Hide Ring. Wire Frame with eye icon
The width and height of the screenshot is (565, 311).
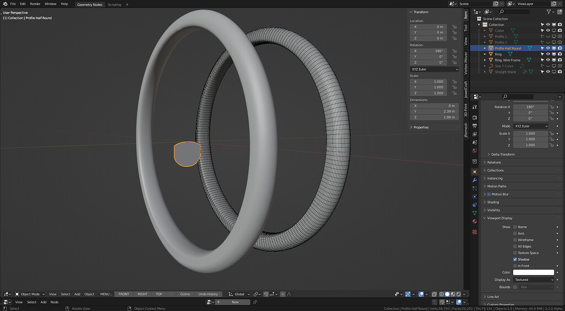coord(548,60)
